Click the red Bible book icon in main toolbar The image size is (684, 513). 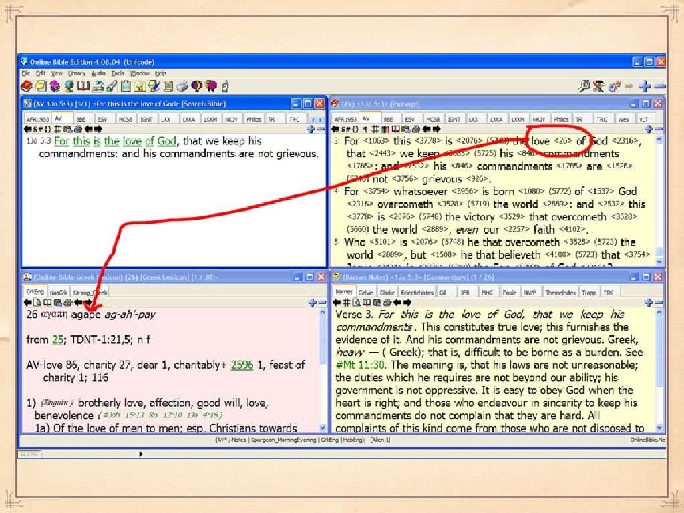[x=27, y=86]
